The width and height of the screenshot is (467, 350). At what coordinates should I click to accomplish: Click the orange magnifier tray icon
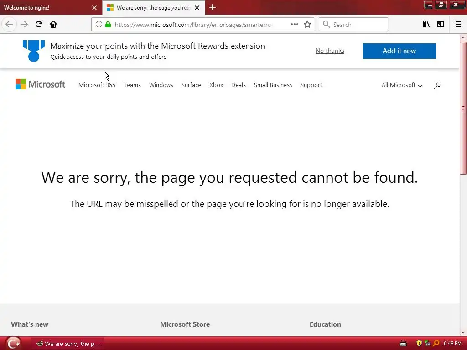pyautogui.click(x=436, y=344)
